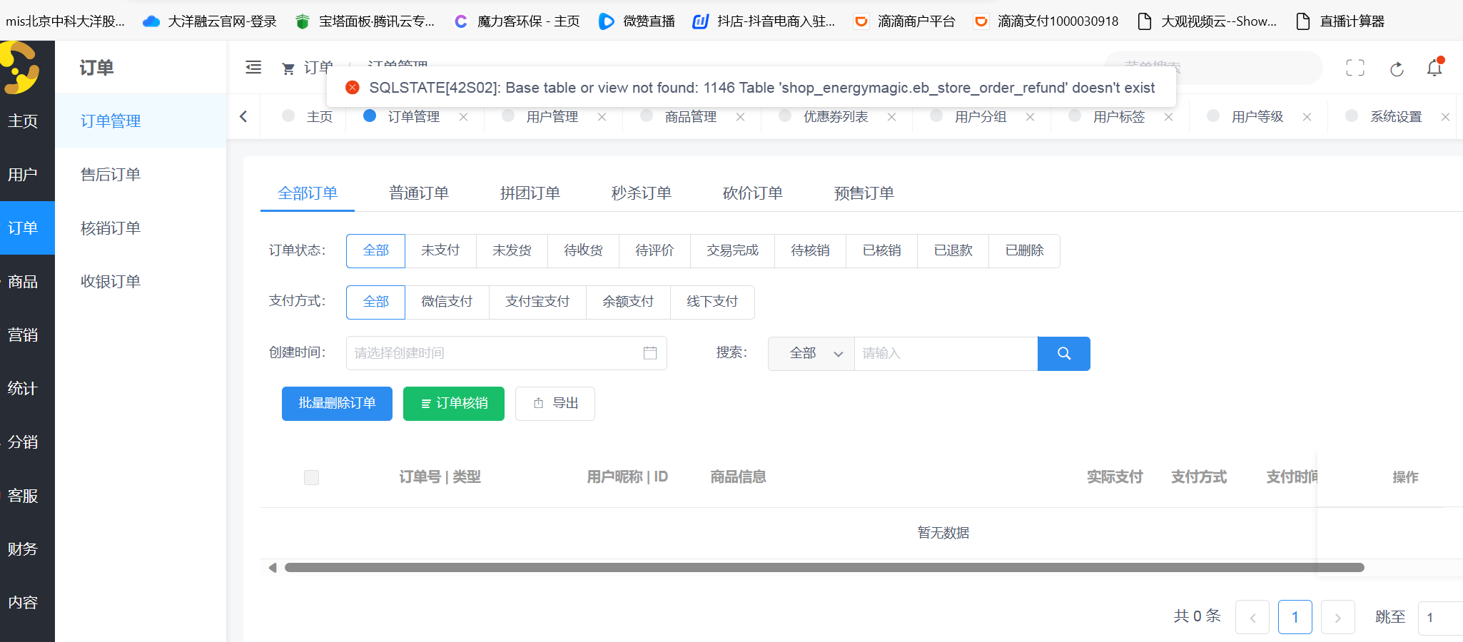Tick the select-all checkbox in table header
Viewport: 1463px width, 642px height.
(311, 477)
